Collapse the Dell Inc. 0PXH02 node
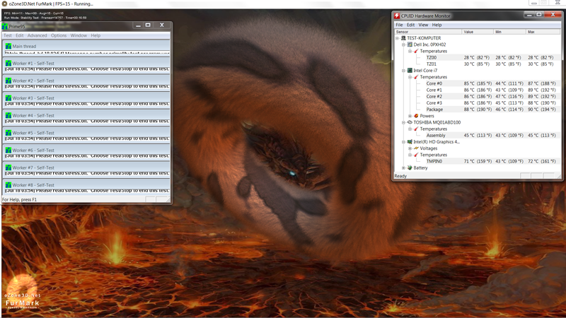566x318 pixels. point(403,45)
